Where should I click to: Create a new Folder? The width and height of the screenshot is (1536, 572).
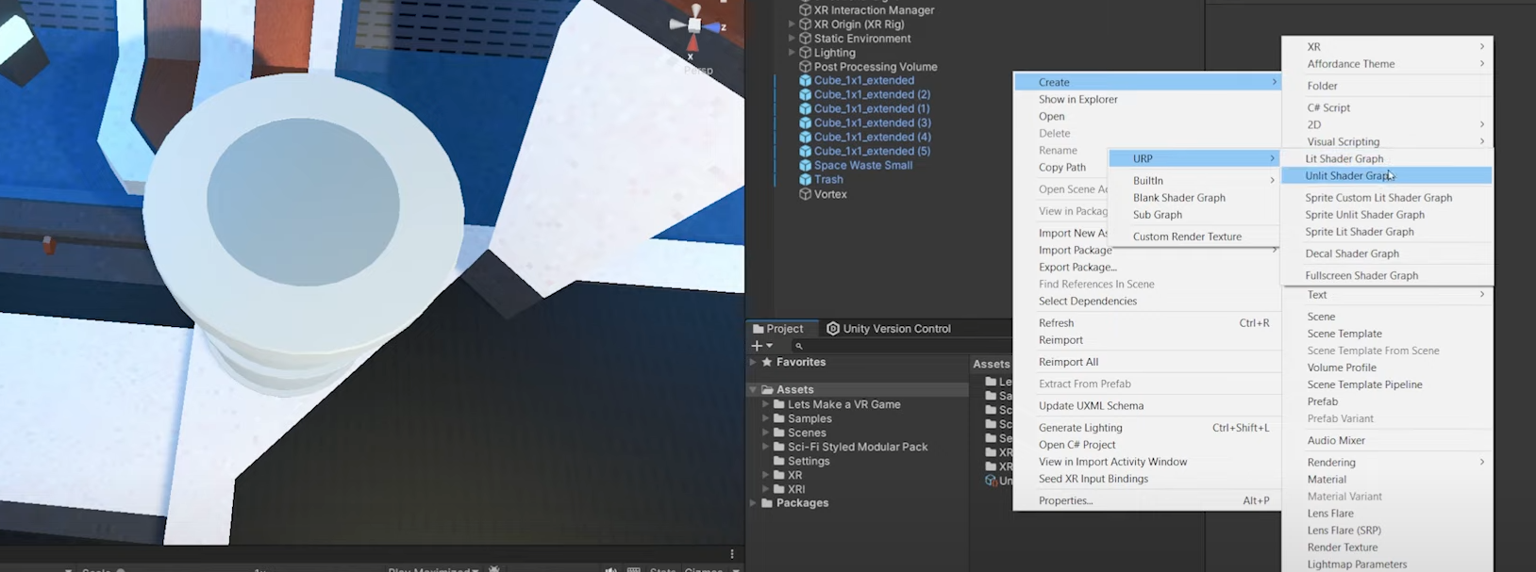(1387, 86)
